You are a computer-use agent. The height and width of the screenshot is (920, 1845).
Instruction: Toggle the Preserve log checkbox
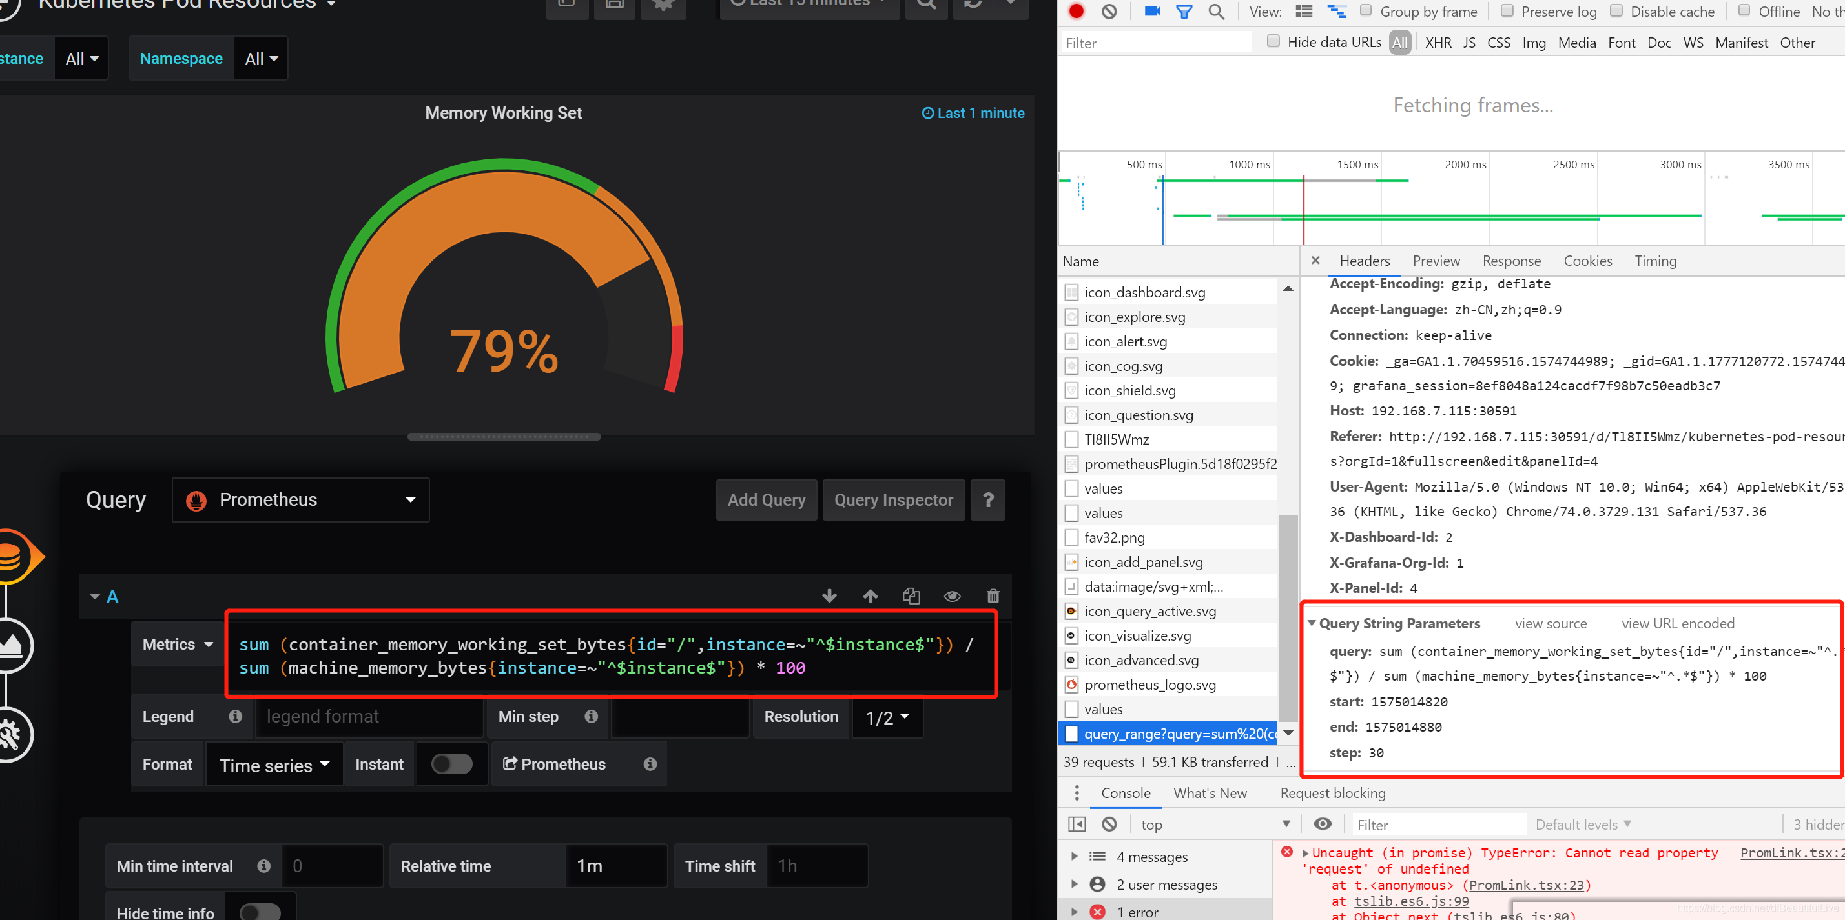coord(1505,12)
